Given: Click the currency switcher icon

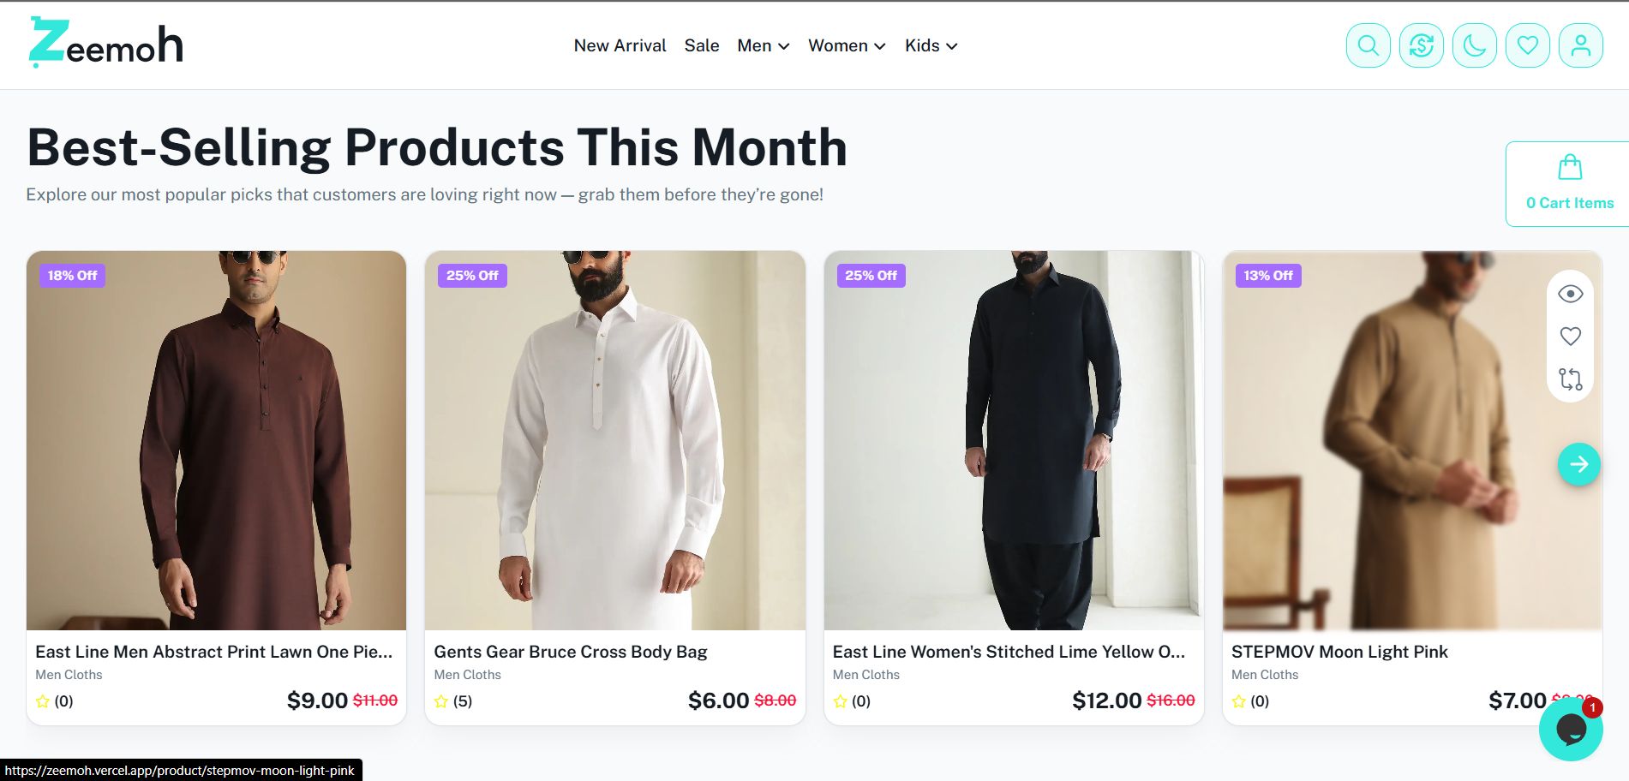Looking at the screenshot, I should (1421, 45).
